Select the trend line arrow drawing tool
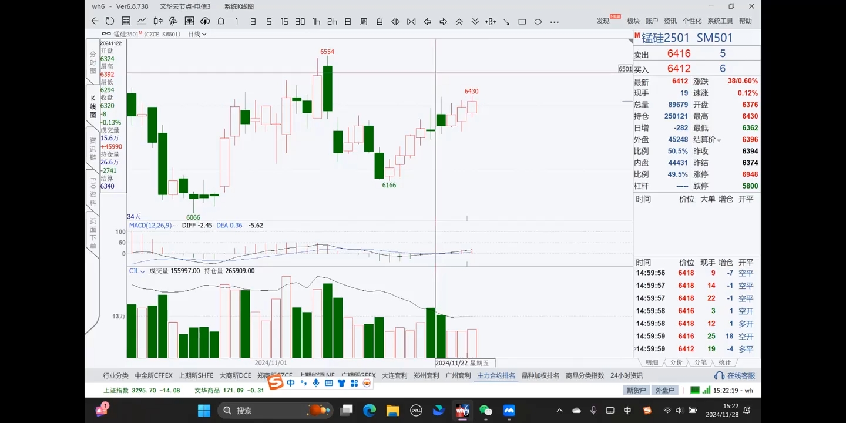This screenshot has width=846, height=423. click(x=506, y=22)
